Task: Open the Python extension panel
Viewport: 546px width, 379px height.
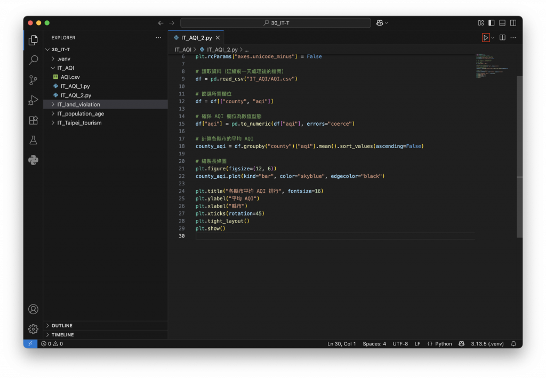Action: point(33,160)
